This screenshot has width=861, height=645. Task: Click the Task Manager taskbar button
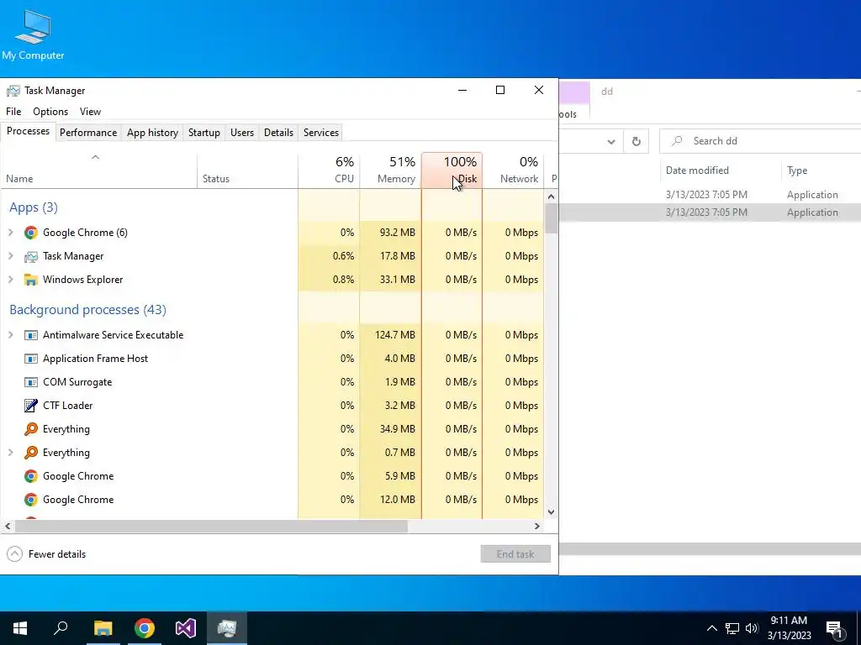point(227,628)
